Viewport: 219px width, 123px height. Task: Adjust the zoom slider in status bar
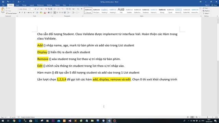207,117
